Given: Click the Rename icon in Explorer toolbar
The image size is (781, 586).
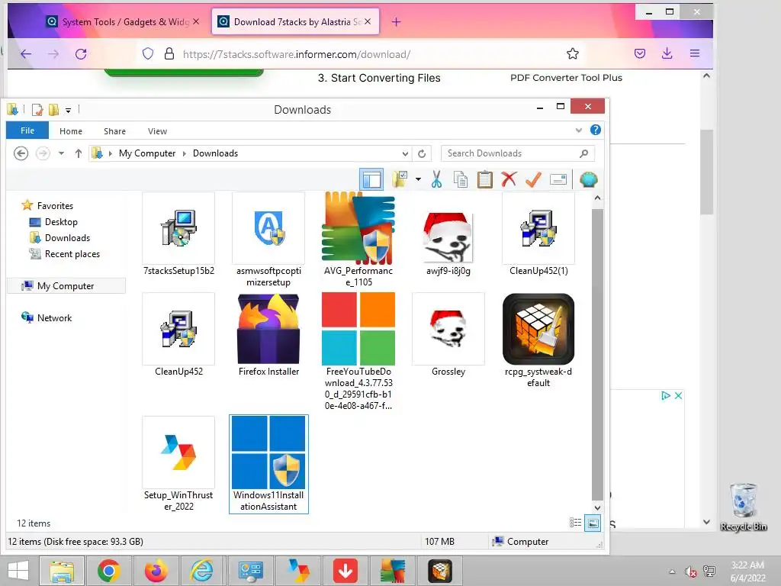Looking at the screenshot, I should 558,179.
